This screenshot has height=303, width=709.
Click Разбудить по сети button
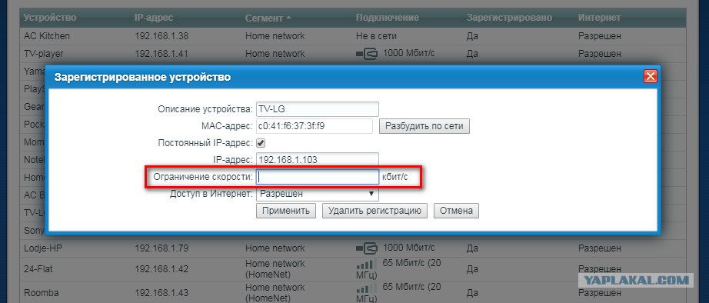click(x=424, y=126)
